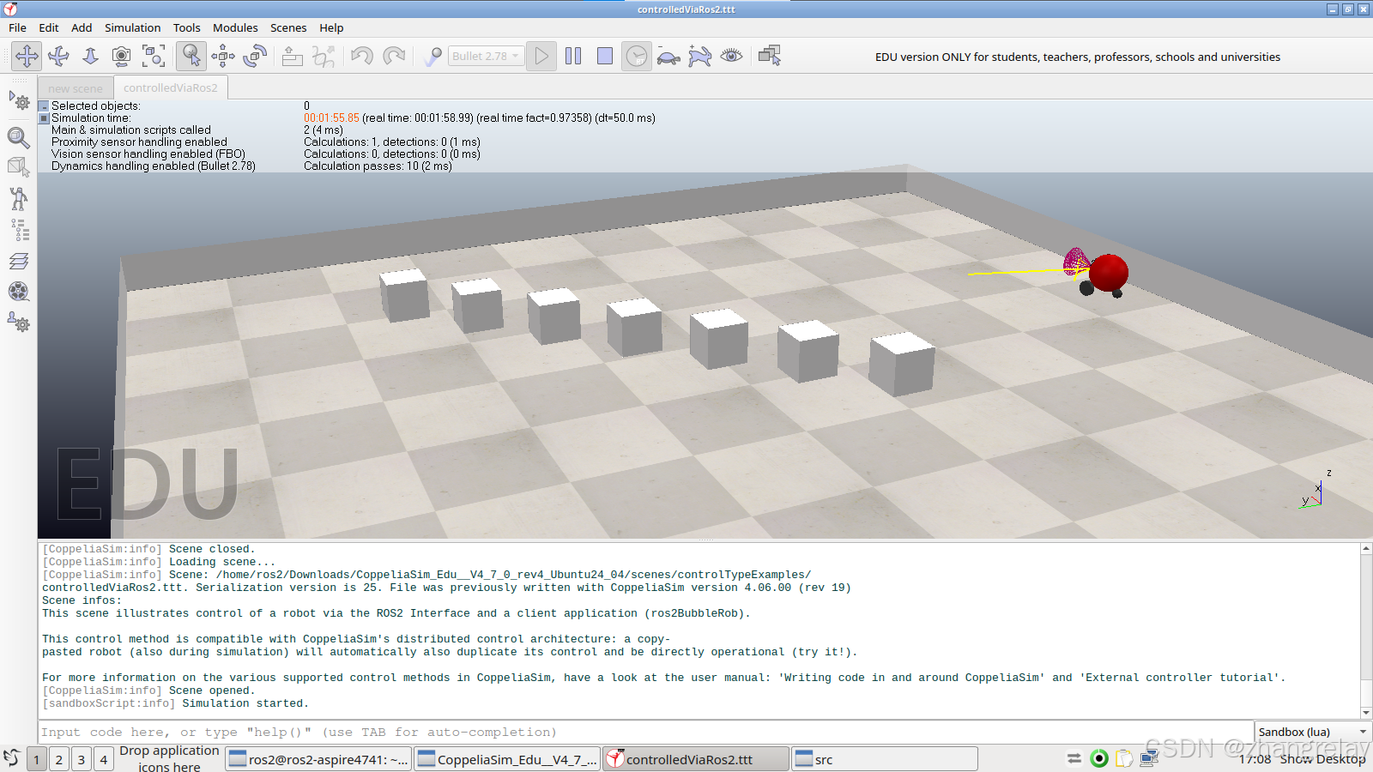Collapse the Selected objects info line

[x=43, y=106]
